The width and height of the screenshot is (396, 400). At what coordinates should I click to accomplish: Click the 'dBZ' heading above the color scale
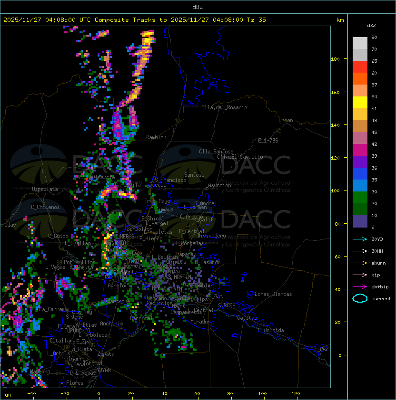pyautogui.click(x=371, y=26)
